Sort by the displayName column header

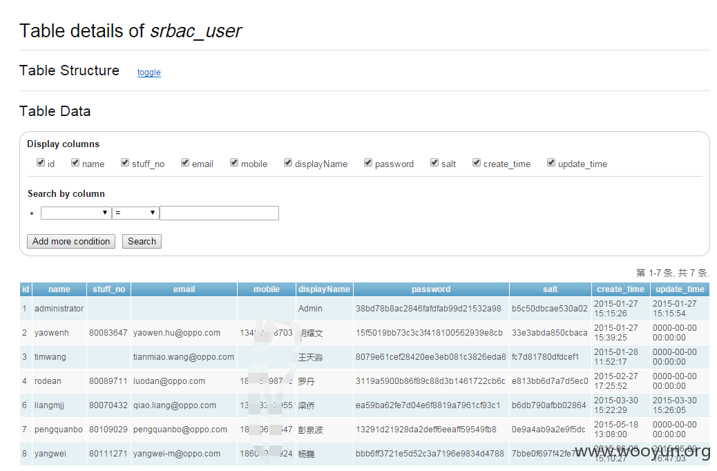click(324, 289)
